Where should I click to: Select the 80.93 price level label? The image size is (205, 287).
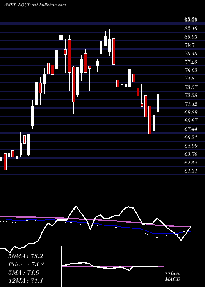coord(191,36)
